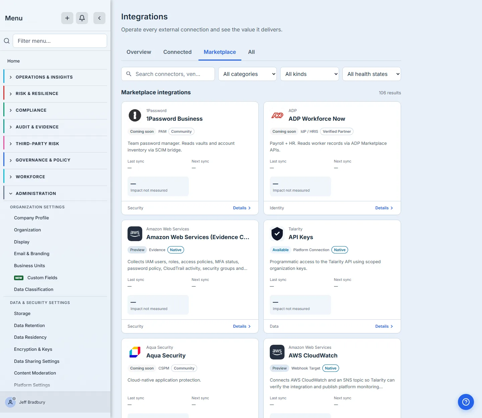Open the All kinds dropdown
This screenshot has height=418, width=482.
310,74
